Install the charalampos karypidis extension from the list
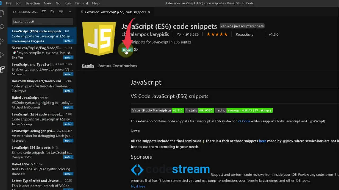The width and height of the screenshot is (339, 190). [68, 41]
